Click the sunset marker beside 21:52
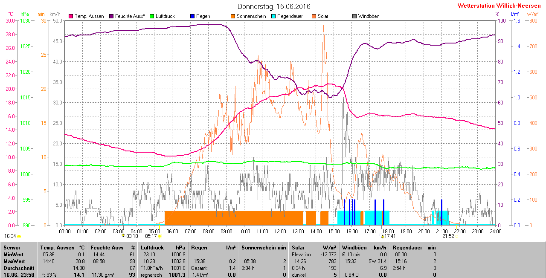 point(456,236)
